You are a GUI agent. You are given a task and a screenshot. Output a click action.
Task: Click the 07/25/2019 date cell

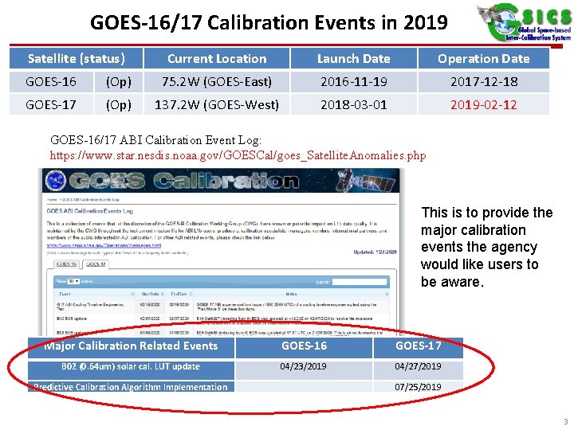(418, 387)
